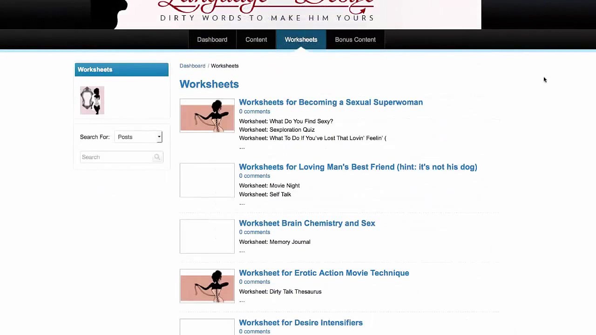Select the Worksheets navigation tab

301,40
